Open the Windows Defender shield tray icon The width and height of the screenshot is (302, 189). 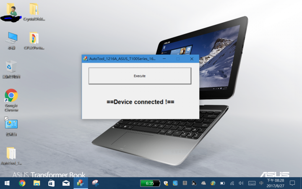[x=166, y=183]
